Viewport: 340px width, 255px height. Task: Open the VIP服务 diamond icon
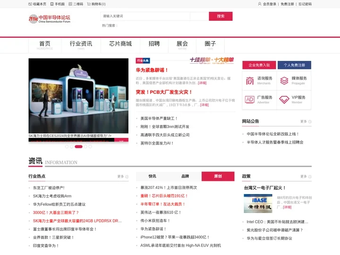coord(284,100)
